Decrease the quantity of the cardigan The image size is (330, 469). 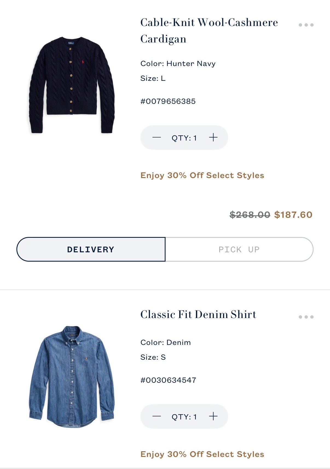(x=157, y=138)
